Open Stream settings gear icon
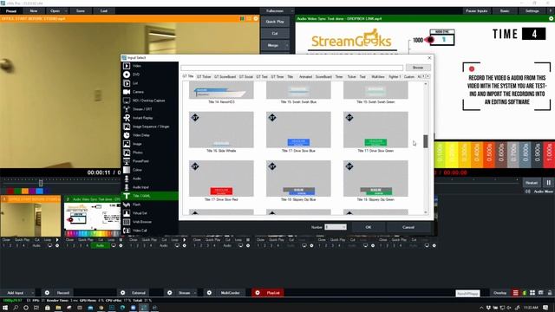 click(x=170, y=293)
